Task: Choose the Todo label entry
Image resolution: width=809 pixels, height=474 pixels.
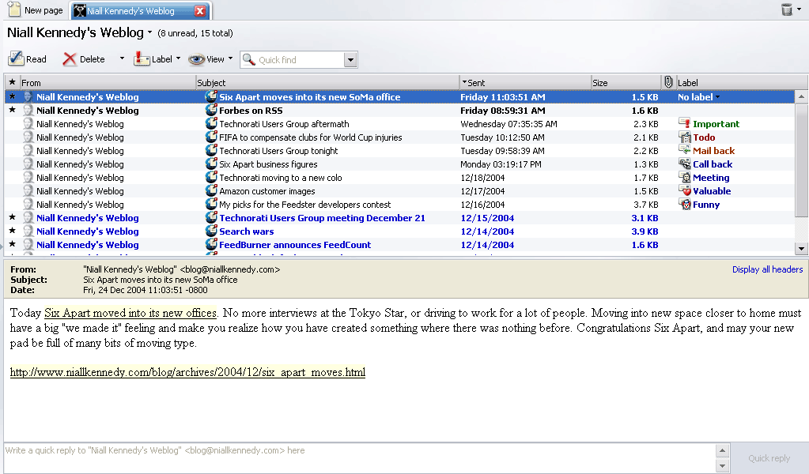Action: pos(704,137)
